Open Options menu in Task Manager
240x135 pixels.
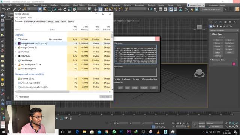[22, 18]
